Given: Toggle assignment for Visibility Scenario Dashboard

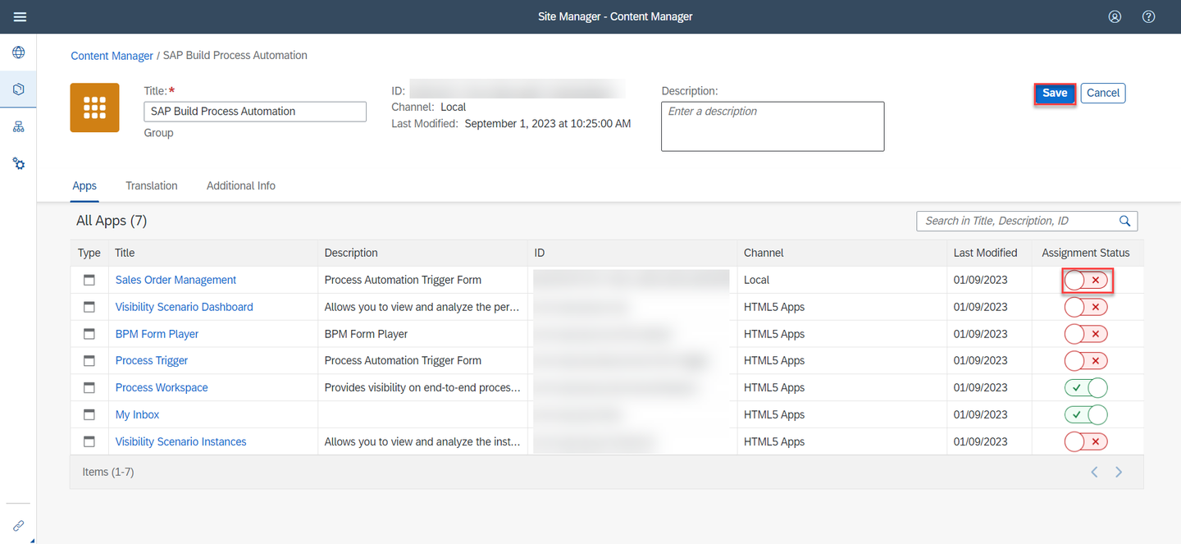Looking at the screenshot, I should click(1086, 307).
